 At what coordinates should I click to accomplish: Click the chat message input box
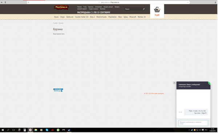[x=193, y=123]
